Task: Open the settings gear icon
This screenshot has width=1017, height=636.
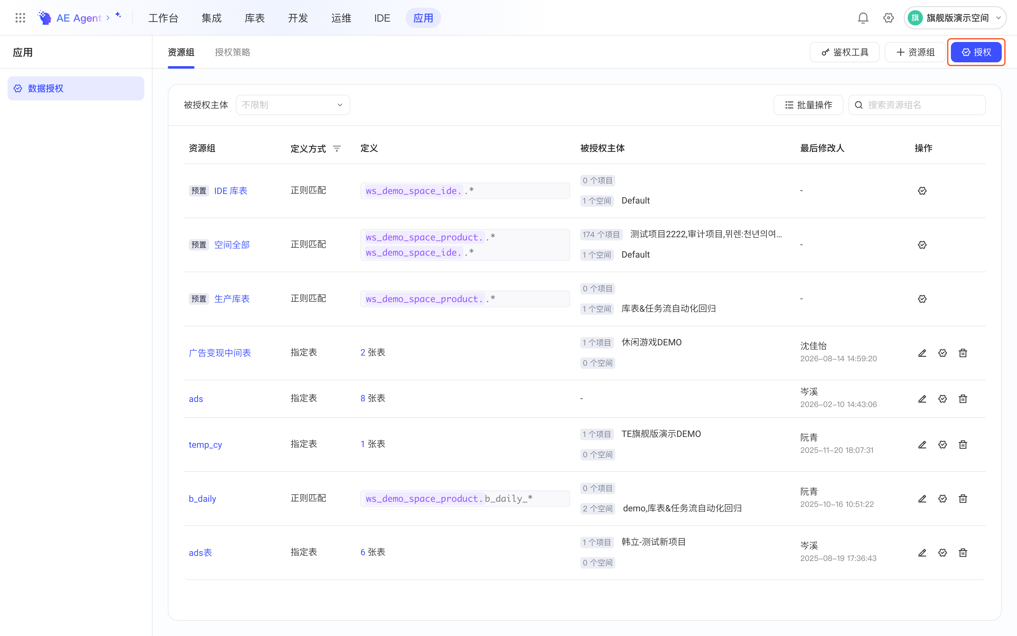Action: coord(888,18)
